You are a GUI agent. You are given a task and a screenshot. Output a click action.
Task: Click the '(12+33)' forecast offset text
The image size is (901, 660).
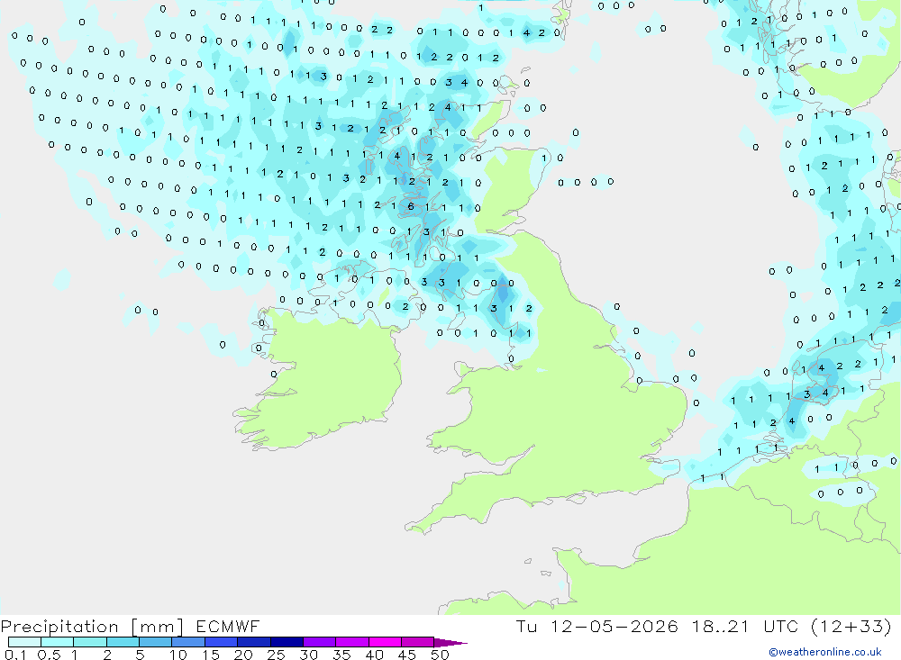click(851, 626)
